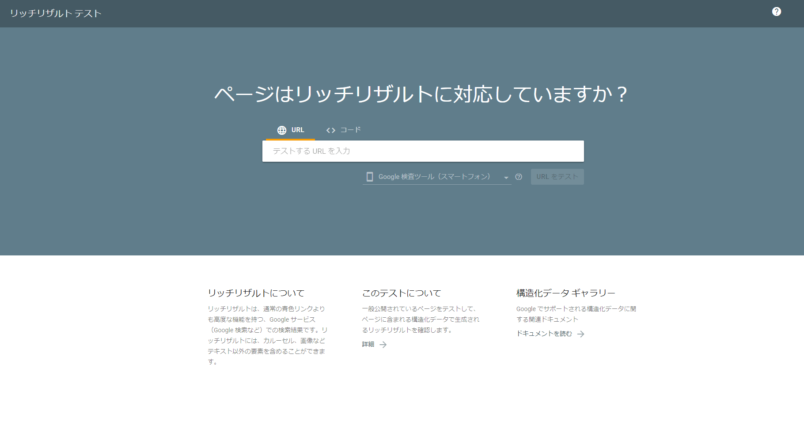Open dropdown arrow for Google 検査ツール

pyautogui.click(x=506, y=178)
